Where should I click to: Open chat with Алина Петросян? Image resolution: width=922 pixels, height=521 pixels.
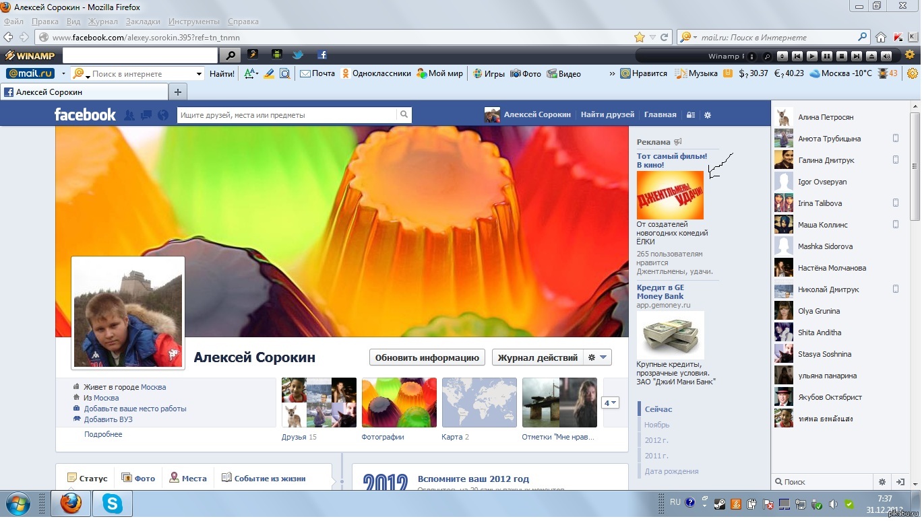click(840, 117)
